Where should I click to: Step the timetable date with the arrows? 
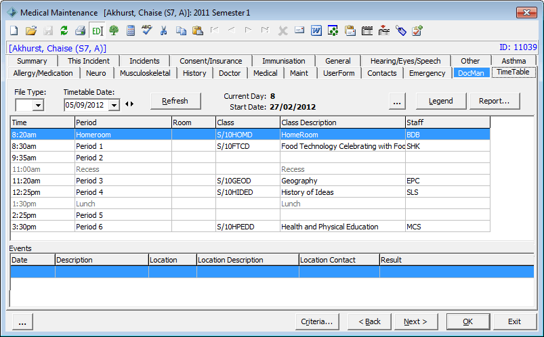pos(129,104)
